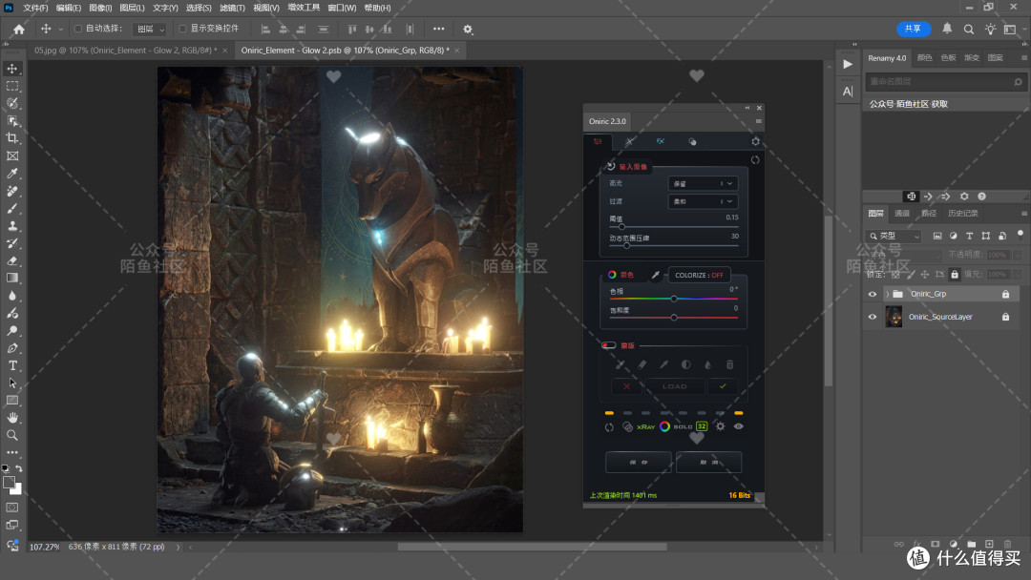Hide the Oniric_SourceLayer layer
This screenshot has height=580, width=1031.
[x=873, y=317]
